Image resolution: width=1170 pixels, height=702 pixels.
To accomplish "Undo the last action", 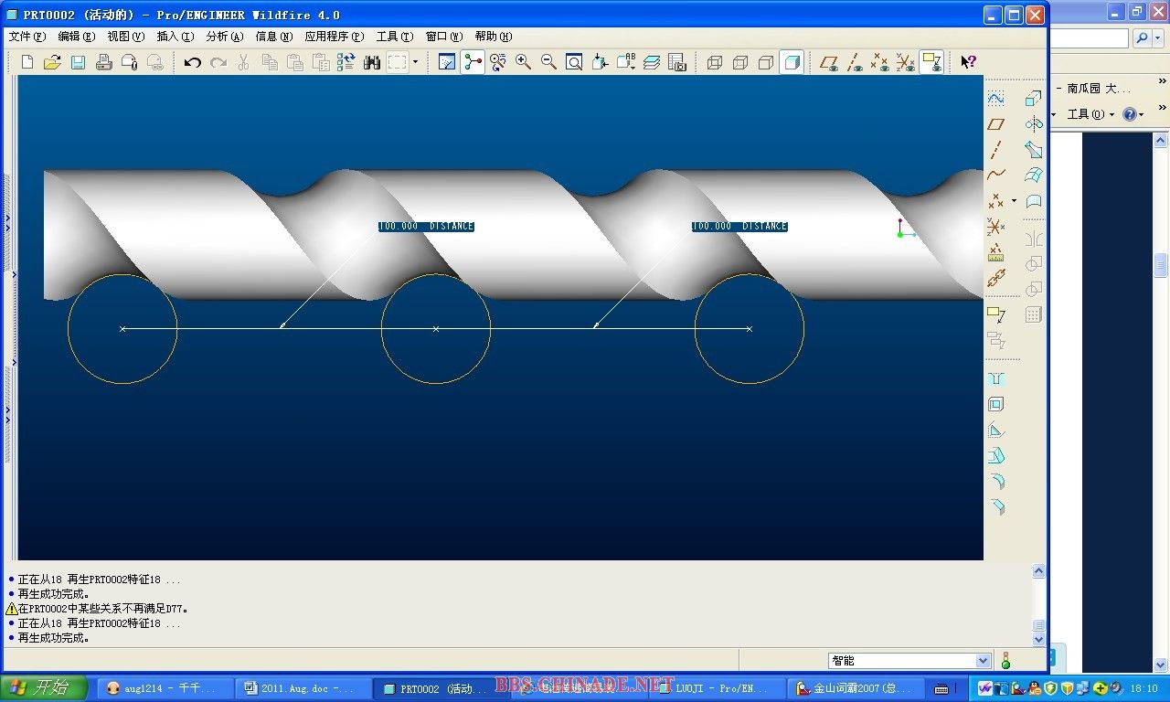I will click(192, 62).
